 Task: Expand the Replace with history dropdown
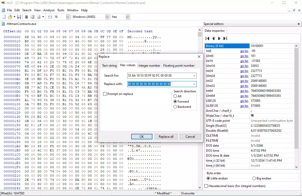[194, 84]
